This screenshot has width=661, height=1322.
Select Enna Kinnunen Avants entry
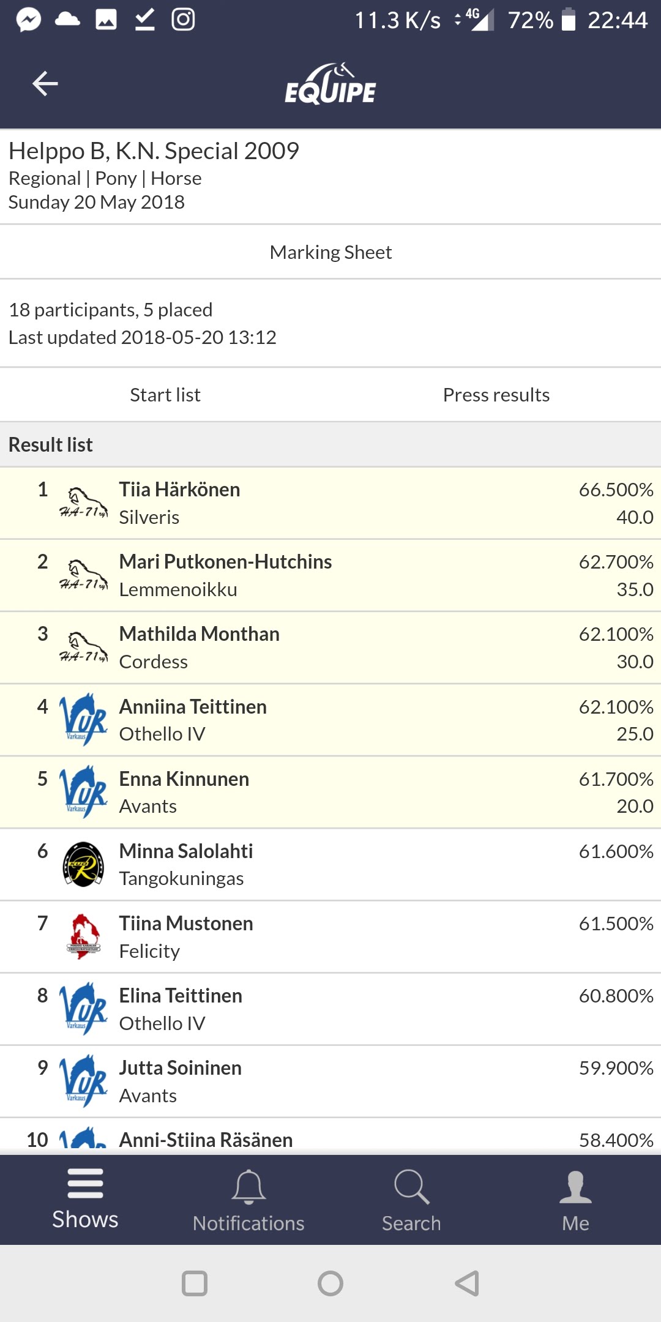coord(330,793)
